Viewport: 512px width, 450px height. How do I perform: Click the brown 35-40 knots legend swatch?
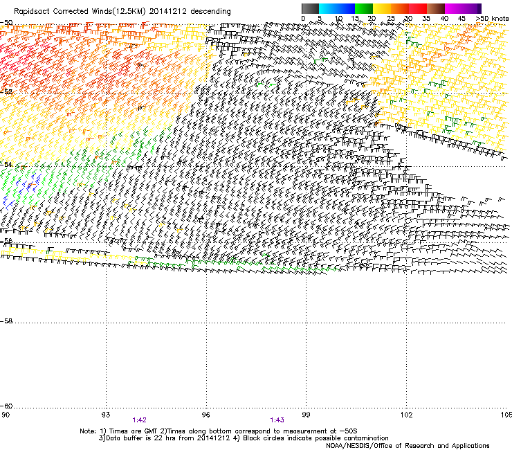pos(436,8)
